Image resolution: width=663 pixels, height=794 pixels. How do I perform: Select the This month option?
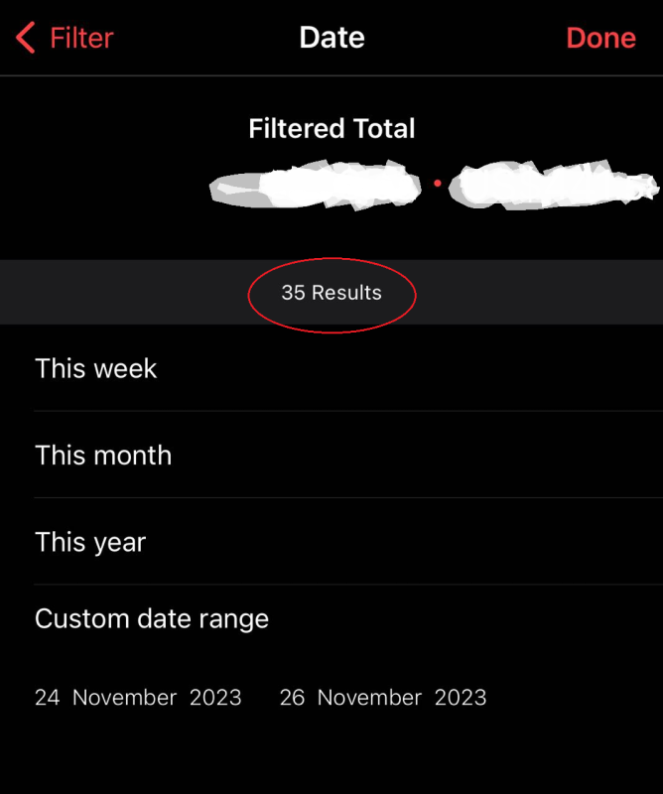331,455
